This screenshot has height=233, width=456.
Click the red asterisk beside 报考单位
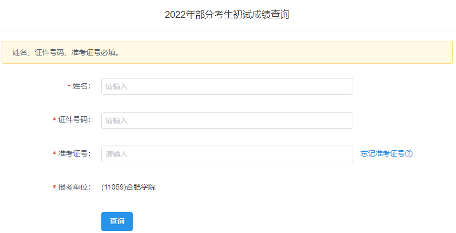pyautogui.click(x=54, y=188)
